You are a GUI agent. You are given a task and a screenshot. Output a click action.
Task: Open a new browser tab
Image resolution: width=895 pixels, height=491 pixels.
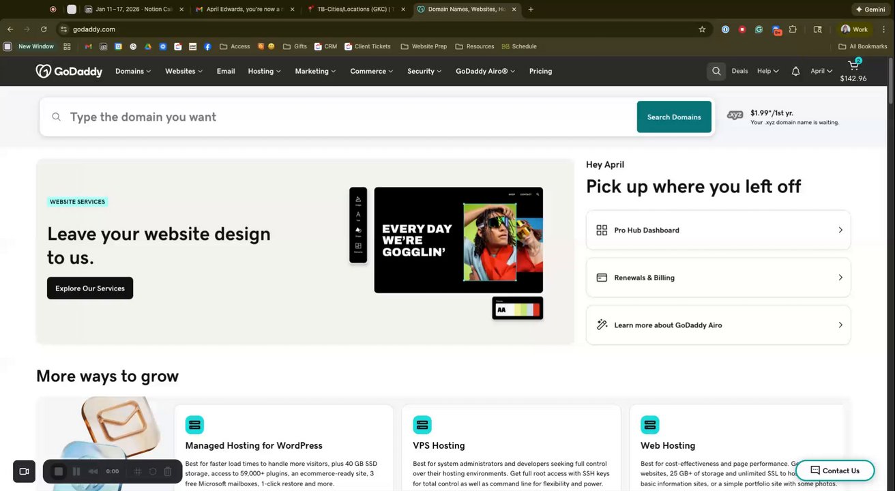point(531,10)
